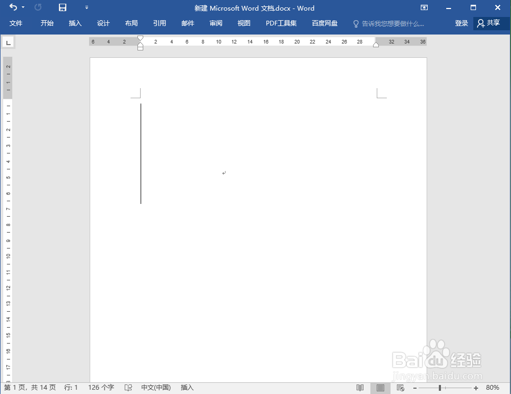Click the lightbulb Tell Me icon

click(356, 24)
